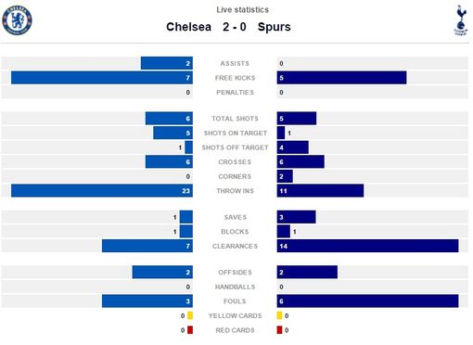
Task: Click Chelsea's 7 free kicks bar
Action: (x=102, y=78)
